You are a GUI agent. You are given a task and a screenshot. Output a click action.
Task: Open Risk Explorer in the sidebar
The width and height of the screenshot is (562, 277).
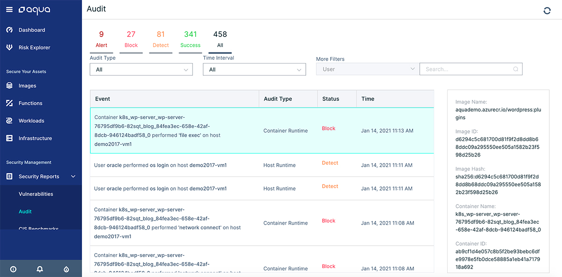coord(34,48)
